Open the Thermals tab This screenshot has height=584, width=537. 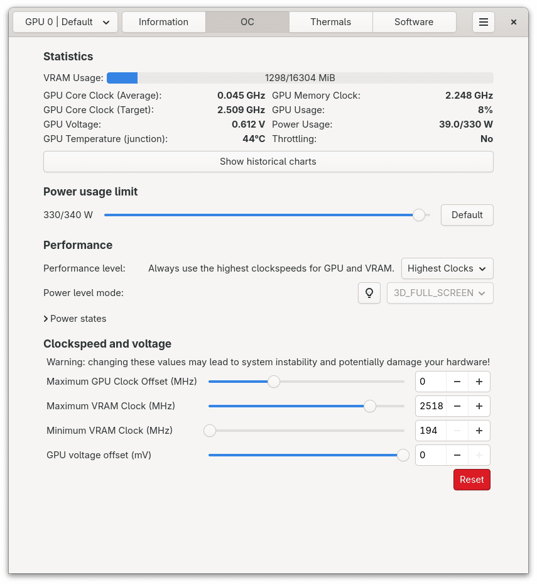[x=331, y=22]
